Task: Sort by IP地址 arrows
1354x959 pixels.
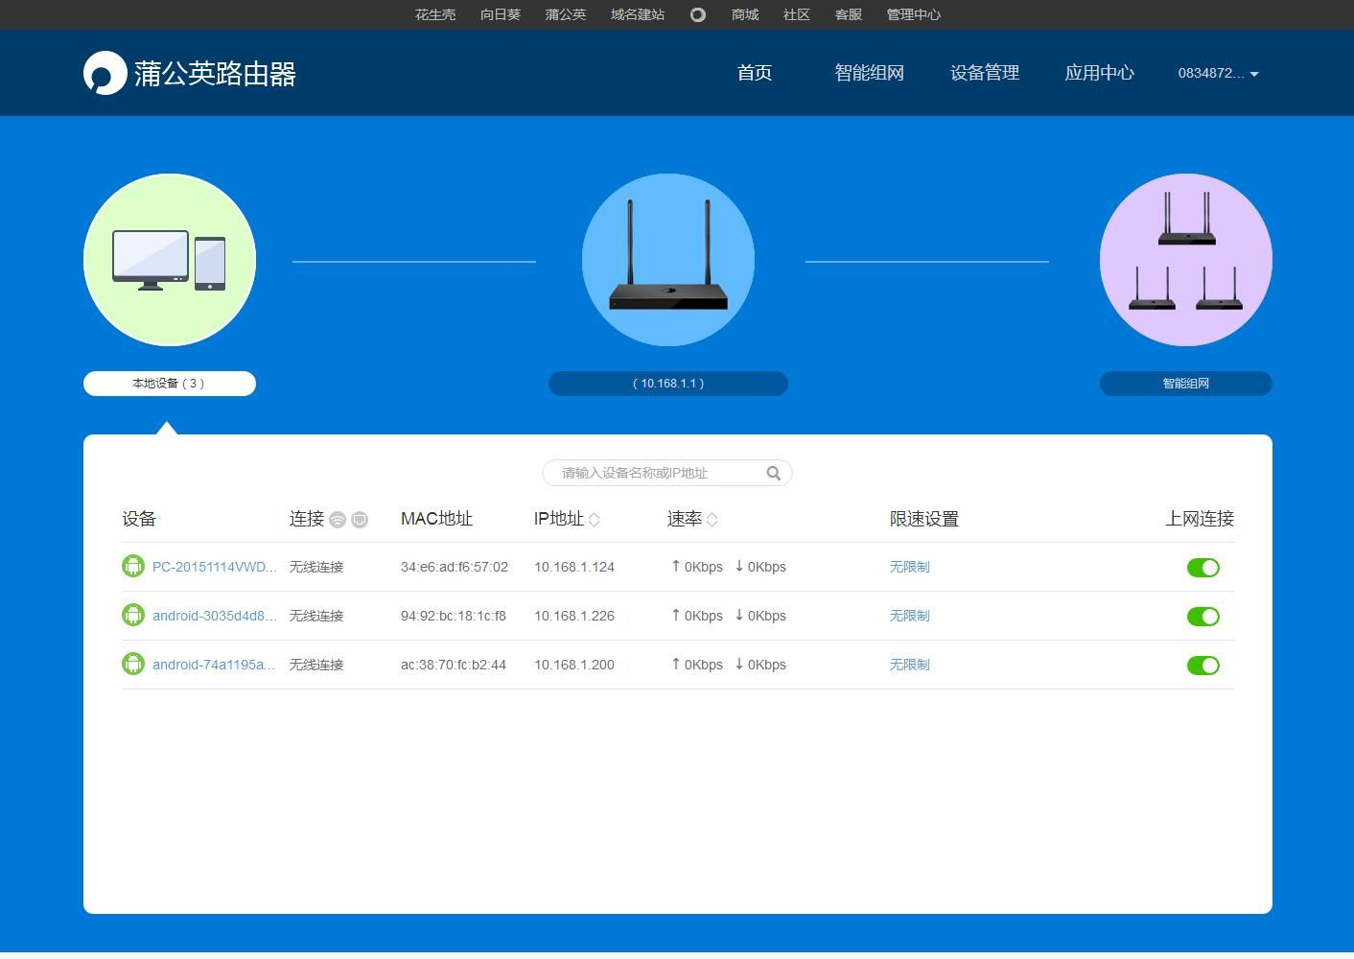Action: point(594,520)
